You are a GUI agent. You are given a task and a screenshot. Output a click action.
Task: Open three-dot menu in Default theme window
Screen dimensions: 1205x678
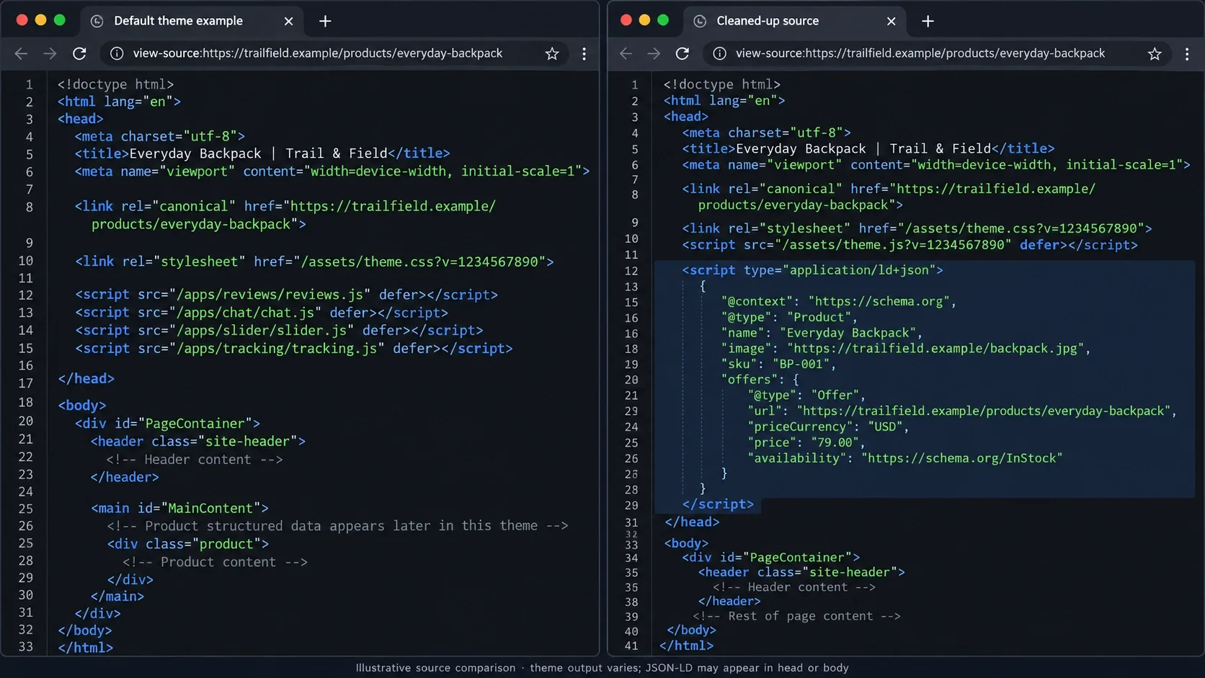(x=584, y=53)
